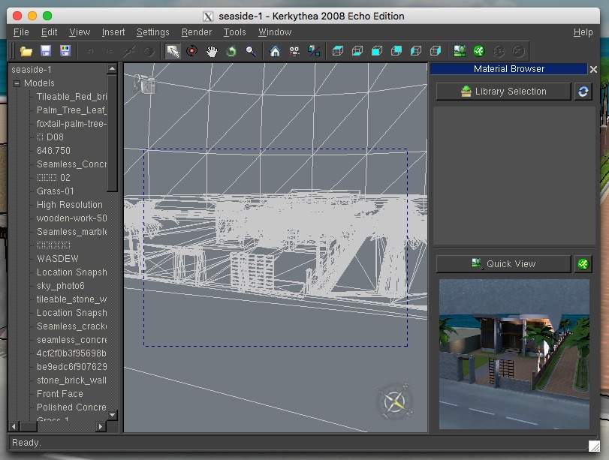Select the tileable_stone_w tree item
Image resolution: width=609 pixels, height=460 pixels.
click(x=71, y=299)
